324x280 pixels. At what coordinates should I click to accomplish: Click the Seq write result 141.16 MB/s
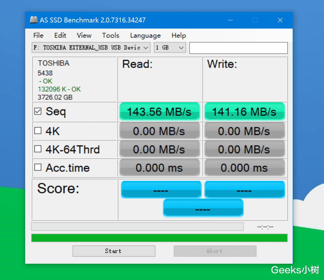(245, 112)
